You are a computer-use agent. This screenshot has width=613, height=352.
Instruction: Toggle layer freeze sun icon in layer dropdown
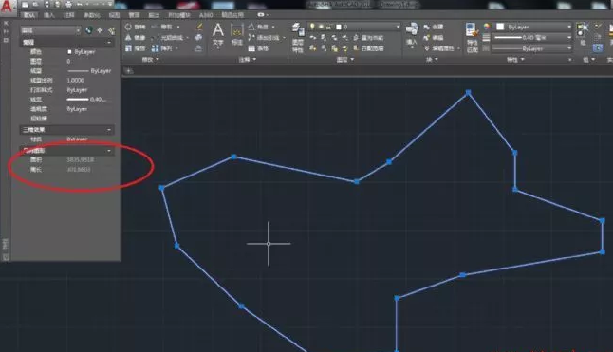click(x=321, y=27)
